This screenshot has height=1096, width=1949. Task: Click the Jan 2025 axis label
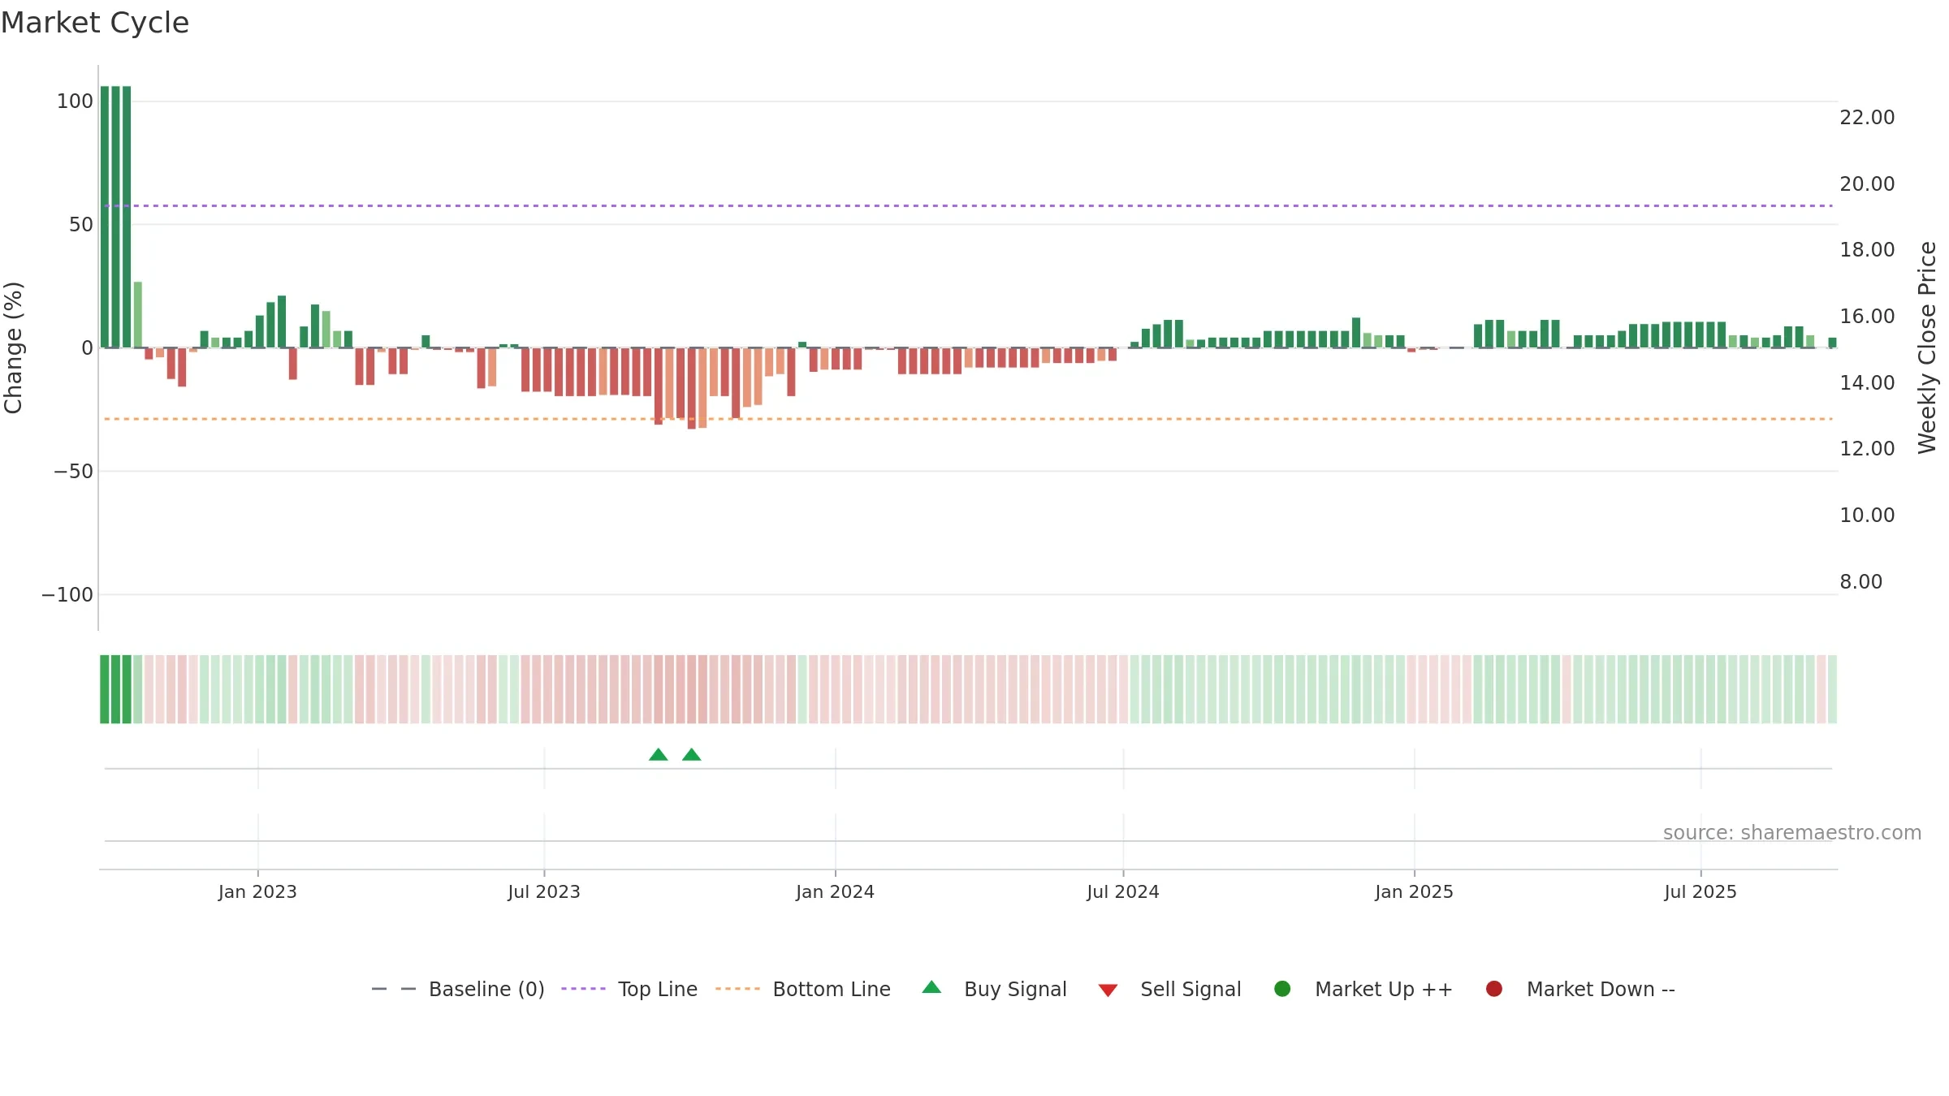[x=1415, y=892]
